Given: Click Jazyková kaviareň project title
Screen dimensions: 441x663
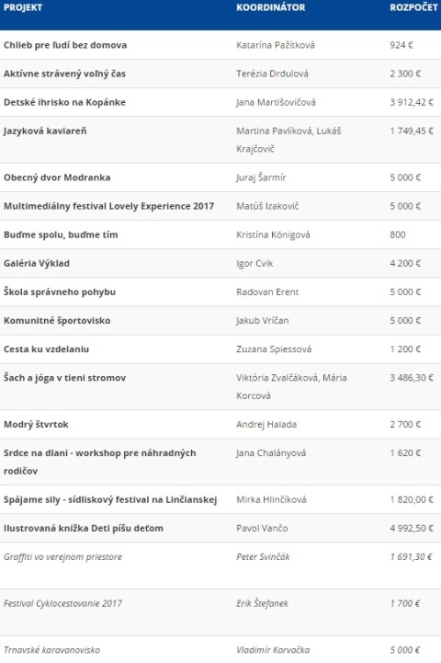Looking at the screenshot, I should (45, 131).
